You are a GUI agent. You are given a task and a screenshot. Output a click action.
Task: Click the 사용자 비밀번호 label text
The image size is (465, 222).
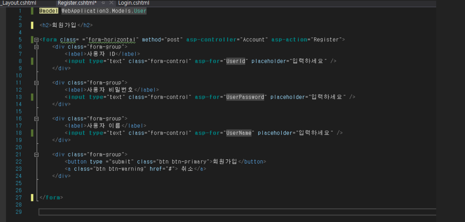coord(110,90)
